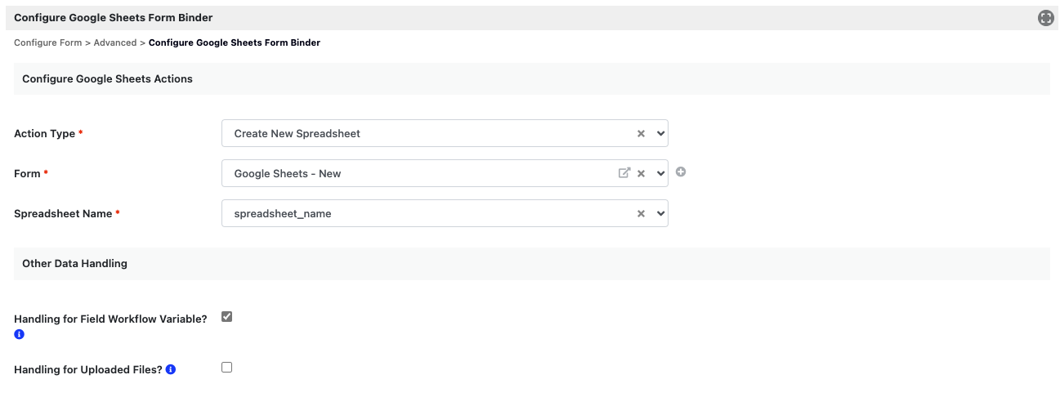Click the Create New Spreadsheet selected value
The image size is (1060, 415).
pyautogui.click(x=297, y=133)
